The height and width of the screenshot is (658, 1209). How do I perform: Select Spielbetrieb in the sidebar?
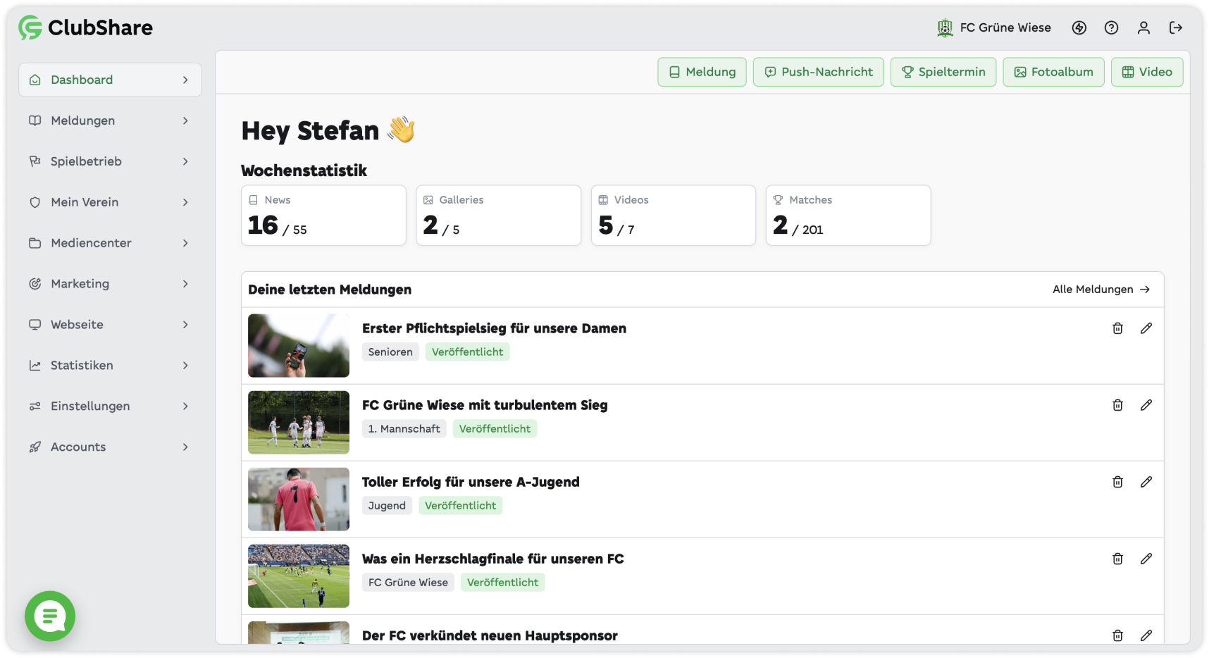(x=110, y=161)
